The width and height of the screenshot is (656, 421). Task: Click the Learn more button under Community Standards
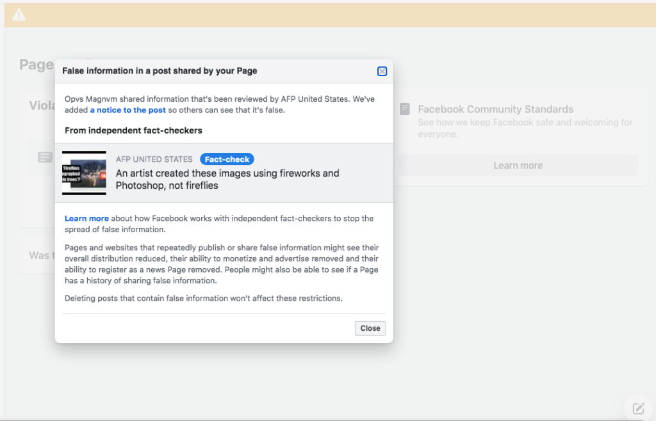pos(518,165)
